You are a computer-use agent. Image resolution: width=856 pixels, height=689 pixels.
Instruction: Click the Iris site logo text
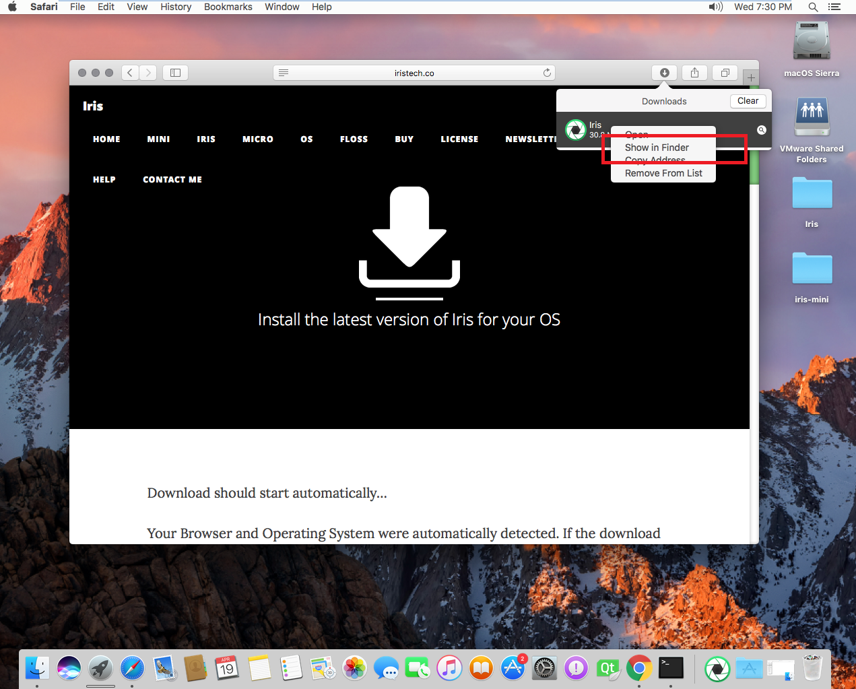pos(93,106)
